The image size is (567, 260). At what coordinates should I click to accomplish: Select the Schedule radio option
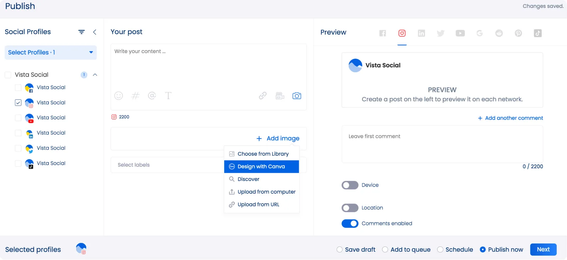click(x=440, y=250)
